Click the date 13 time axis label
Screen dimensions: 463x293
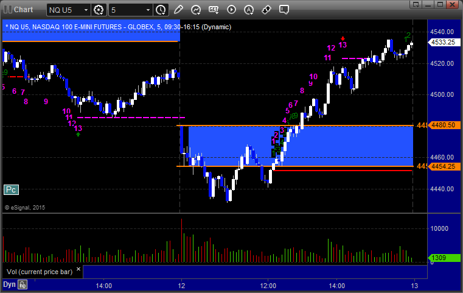414,286
